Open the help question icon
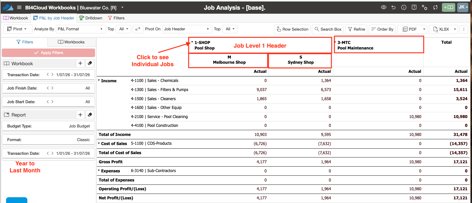This screenshot has width=472, height=203. click(414, 8)
